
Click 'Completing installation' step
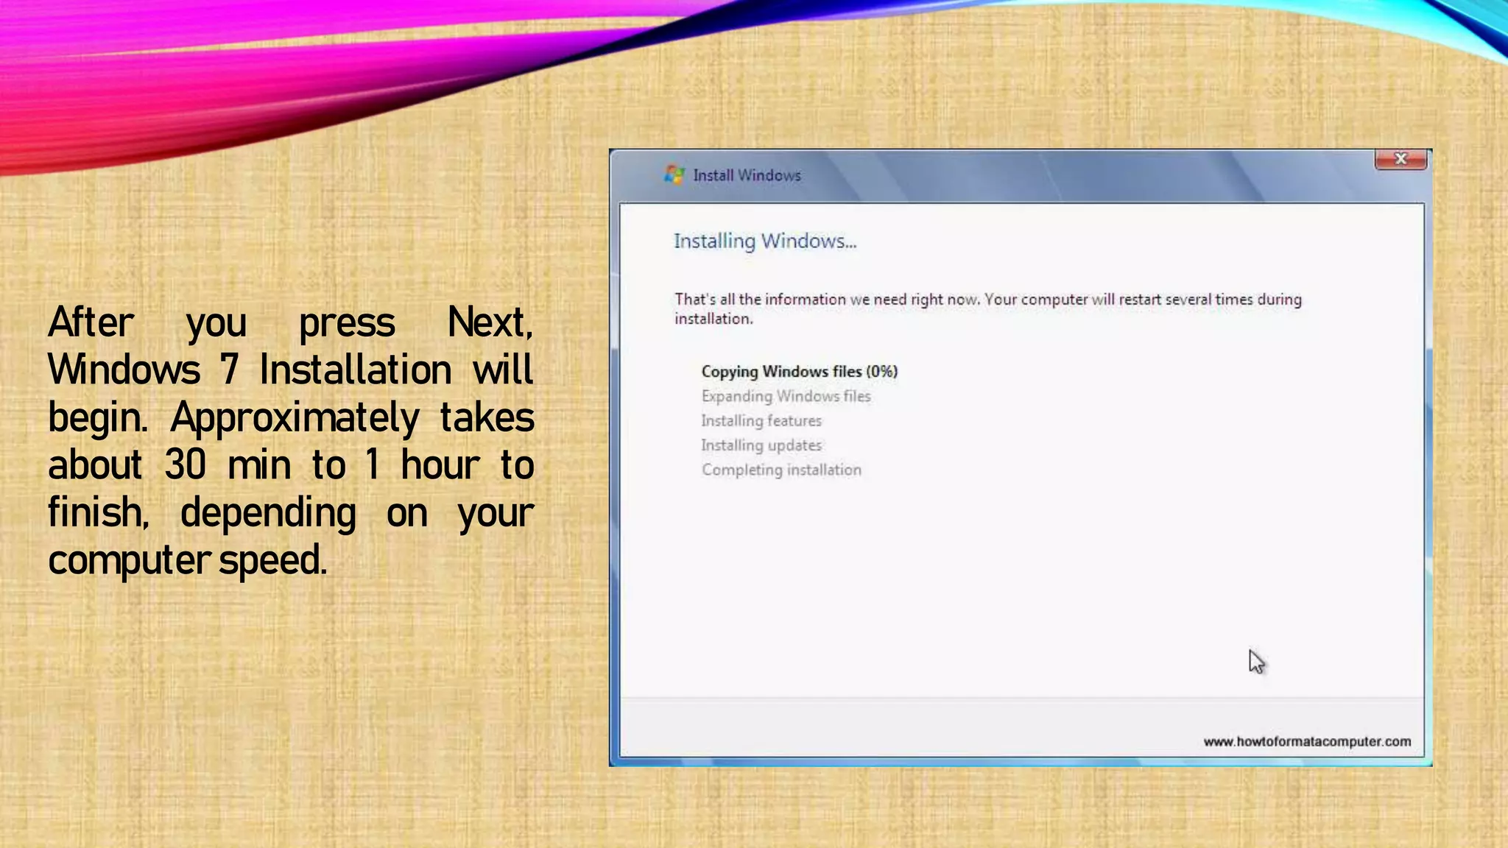781,470
